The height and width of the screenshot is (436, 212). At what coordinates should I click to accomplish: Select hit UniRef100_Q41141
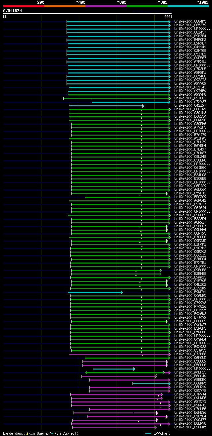pos(190,47)
